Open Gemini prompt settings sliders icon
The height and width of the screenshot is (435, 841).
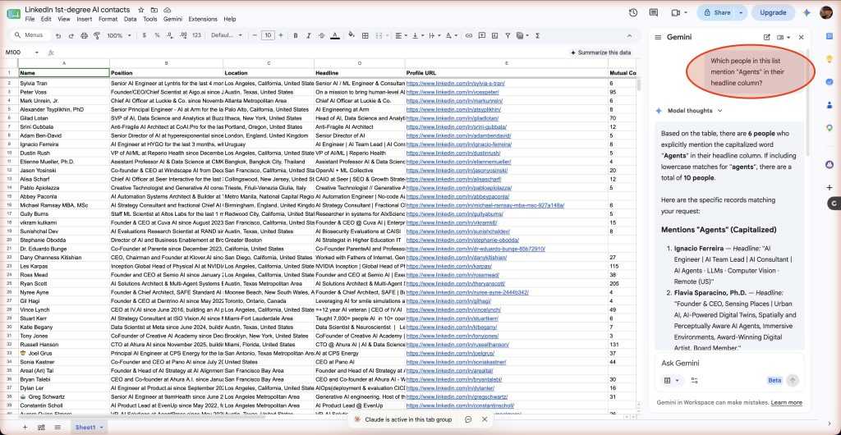click(x=695, y=380)
